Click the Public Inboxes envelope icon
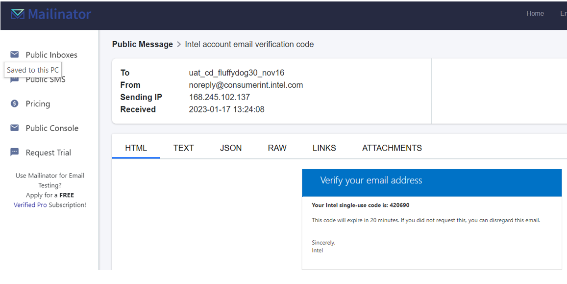Image resolution: width=567 pixels, height=284 pixels. (15, 54)
